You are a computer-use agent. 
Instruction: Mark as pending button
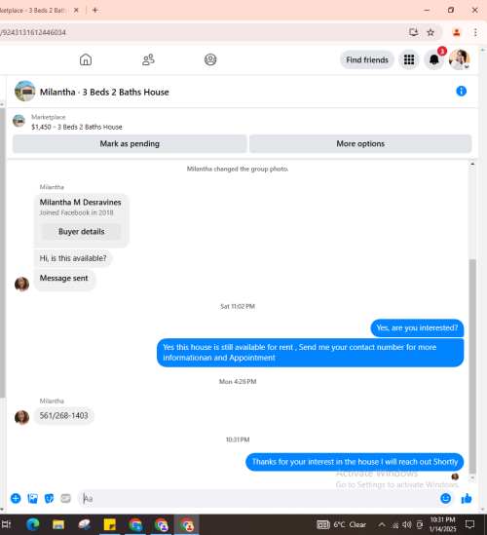pos(130,143)
